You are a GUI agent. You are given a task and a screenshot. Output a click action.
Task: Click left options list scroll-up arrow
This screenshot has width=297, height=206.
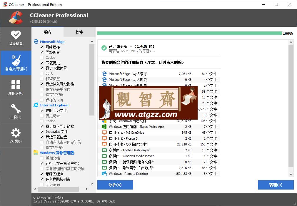(92, 41)
